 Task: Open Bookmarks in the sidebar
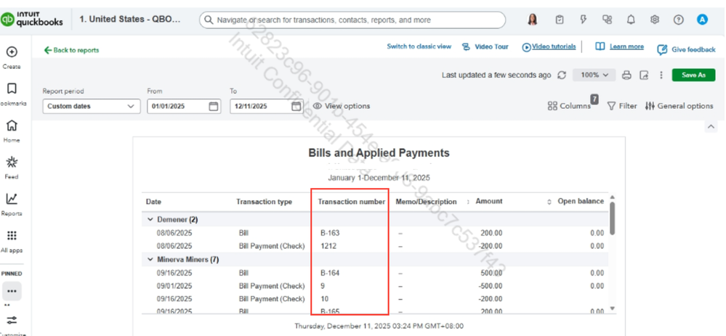tap(12, 89)
